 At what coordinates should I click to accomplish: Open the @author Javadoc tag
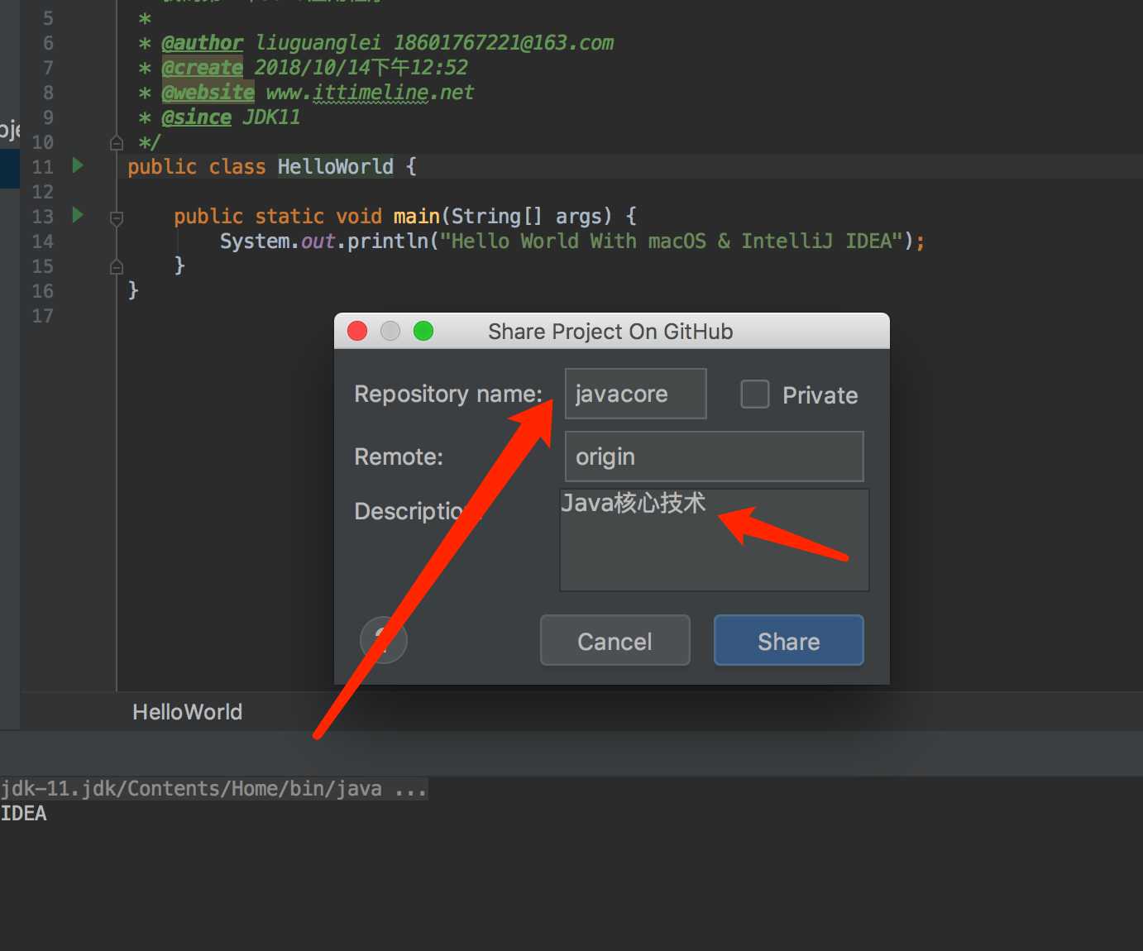click(x=202, y=43)
